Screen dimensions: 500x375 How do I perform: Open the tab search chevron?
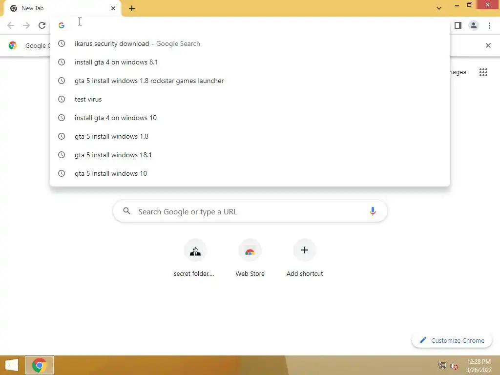click(x=439, y=8)
